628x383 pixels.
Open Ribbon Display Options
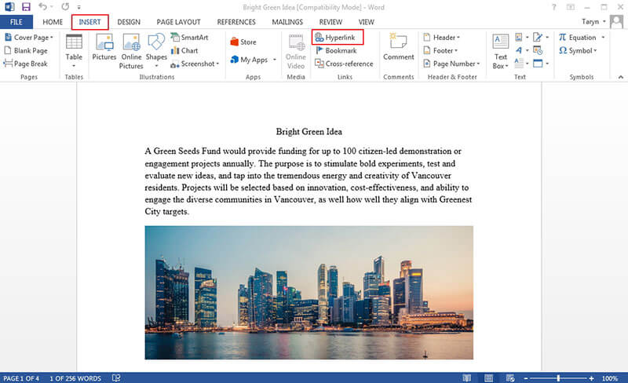(571, 7)
